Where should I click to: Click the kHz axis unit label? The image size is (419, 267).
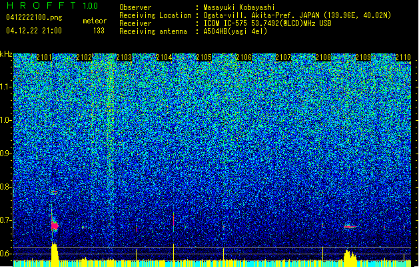tap(6, 54)
